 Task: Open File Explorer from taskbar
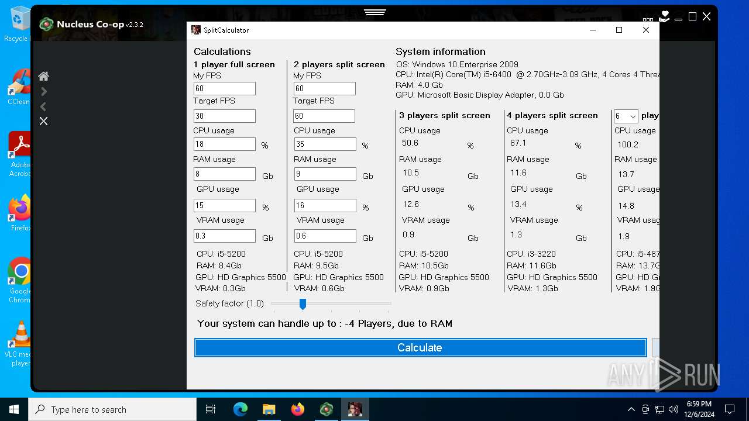(269, 409)
